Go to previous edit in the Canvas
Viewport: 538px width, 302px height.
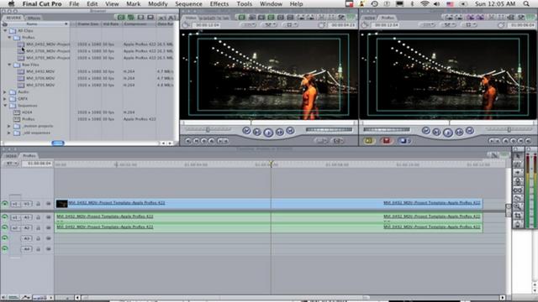pyautogui.click(x=426, y=131)
